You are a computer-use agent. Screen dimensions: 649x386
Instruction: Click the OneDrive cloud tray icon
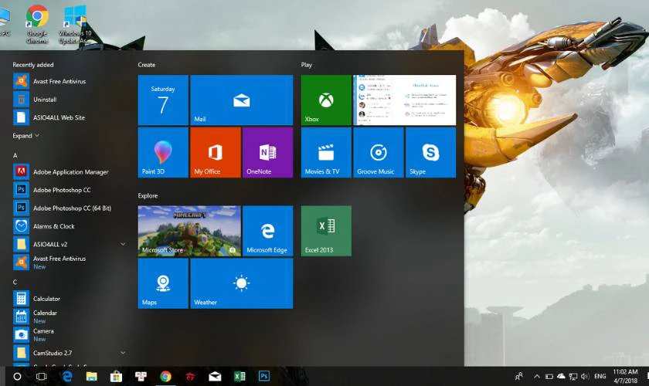pyautogui.click(x=561, y=377)
